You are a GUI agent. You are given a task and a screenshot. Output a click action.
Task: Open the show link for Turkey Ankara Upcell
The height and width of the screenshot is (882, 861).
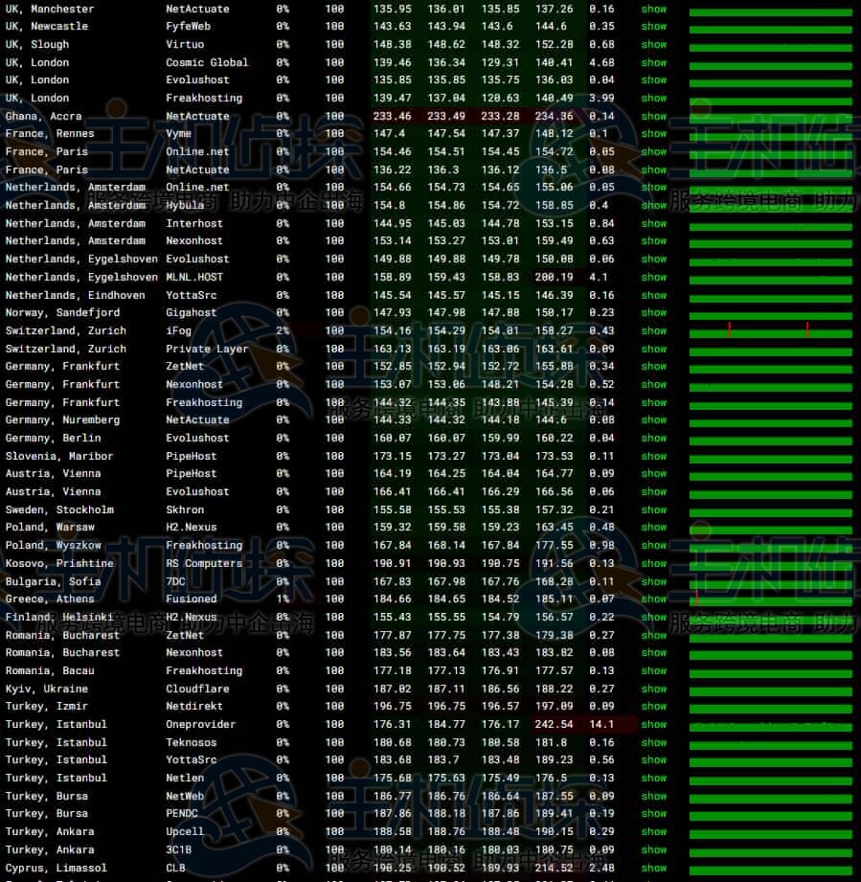click(x=653, y=832)
